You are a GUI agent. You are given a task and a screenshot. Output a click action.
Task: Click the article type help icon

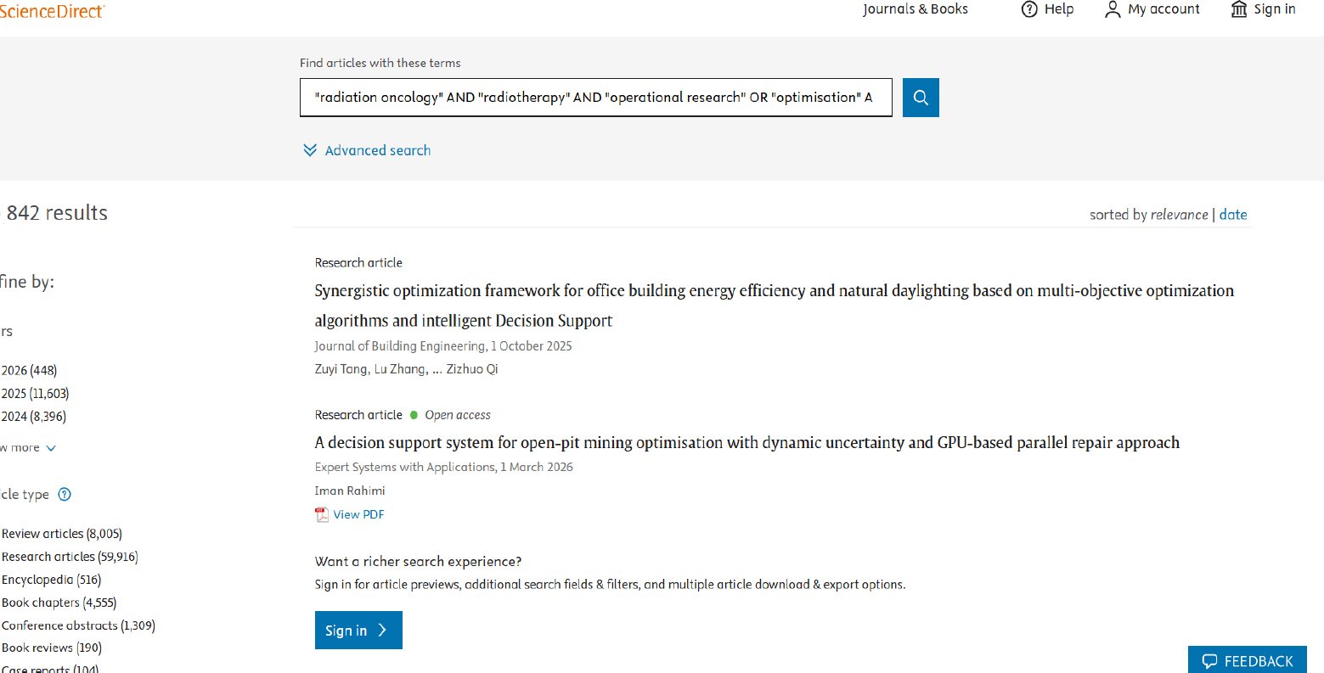tap(64, 495)
